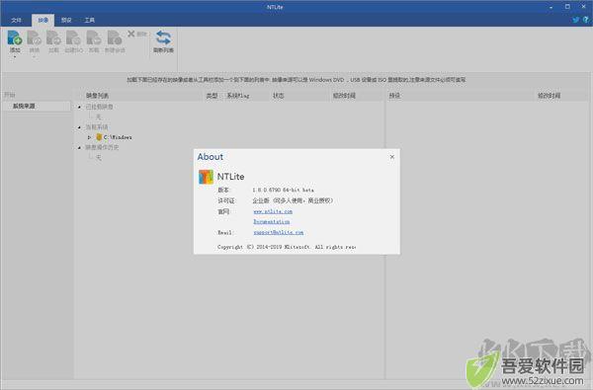Screen dimensions: 593x390
Task: Click the Convert image toolbar icon
Action: click(35, 38)
